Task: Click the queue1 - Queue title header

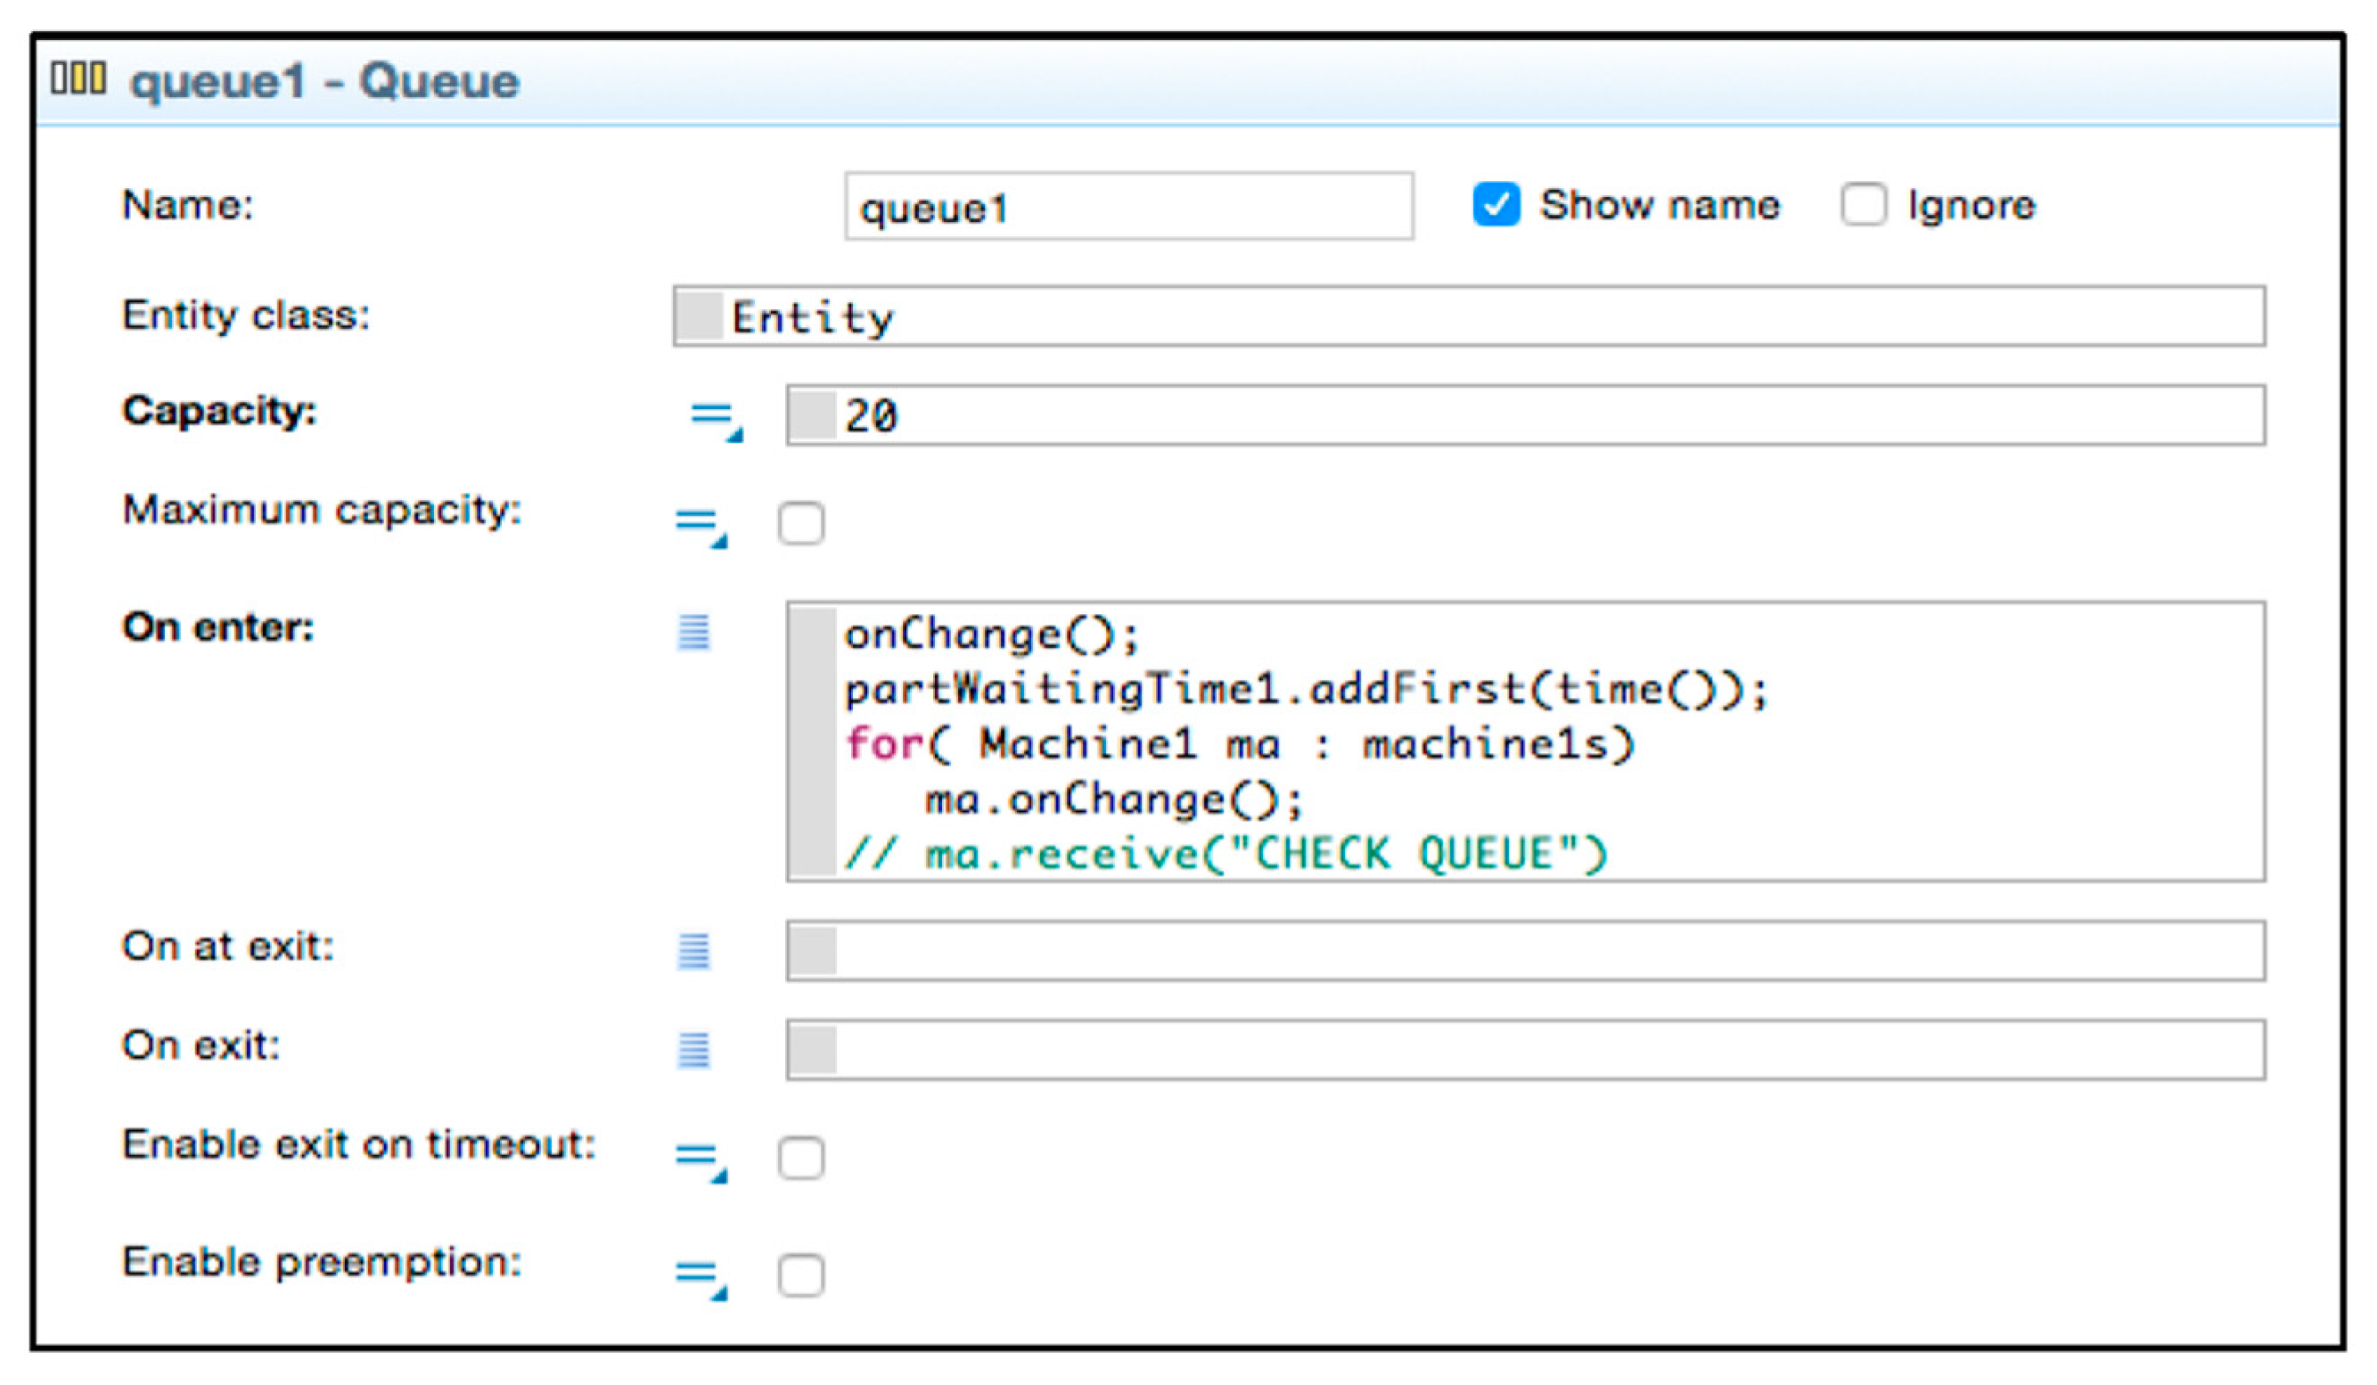Action: [x=325, y=82]
